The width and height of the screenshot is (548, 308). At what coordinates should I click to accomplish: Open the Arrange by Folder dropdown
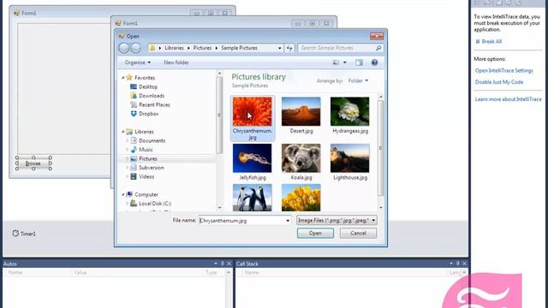click(x=358, y=80)
